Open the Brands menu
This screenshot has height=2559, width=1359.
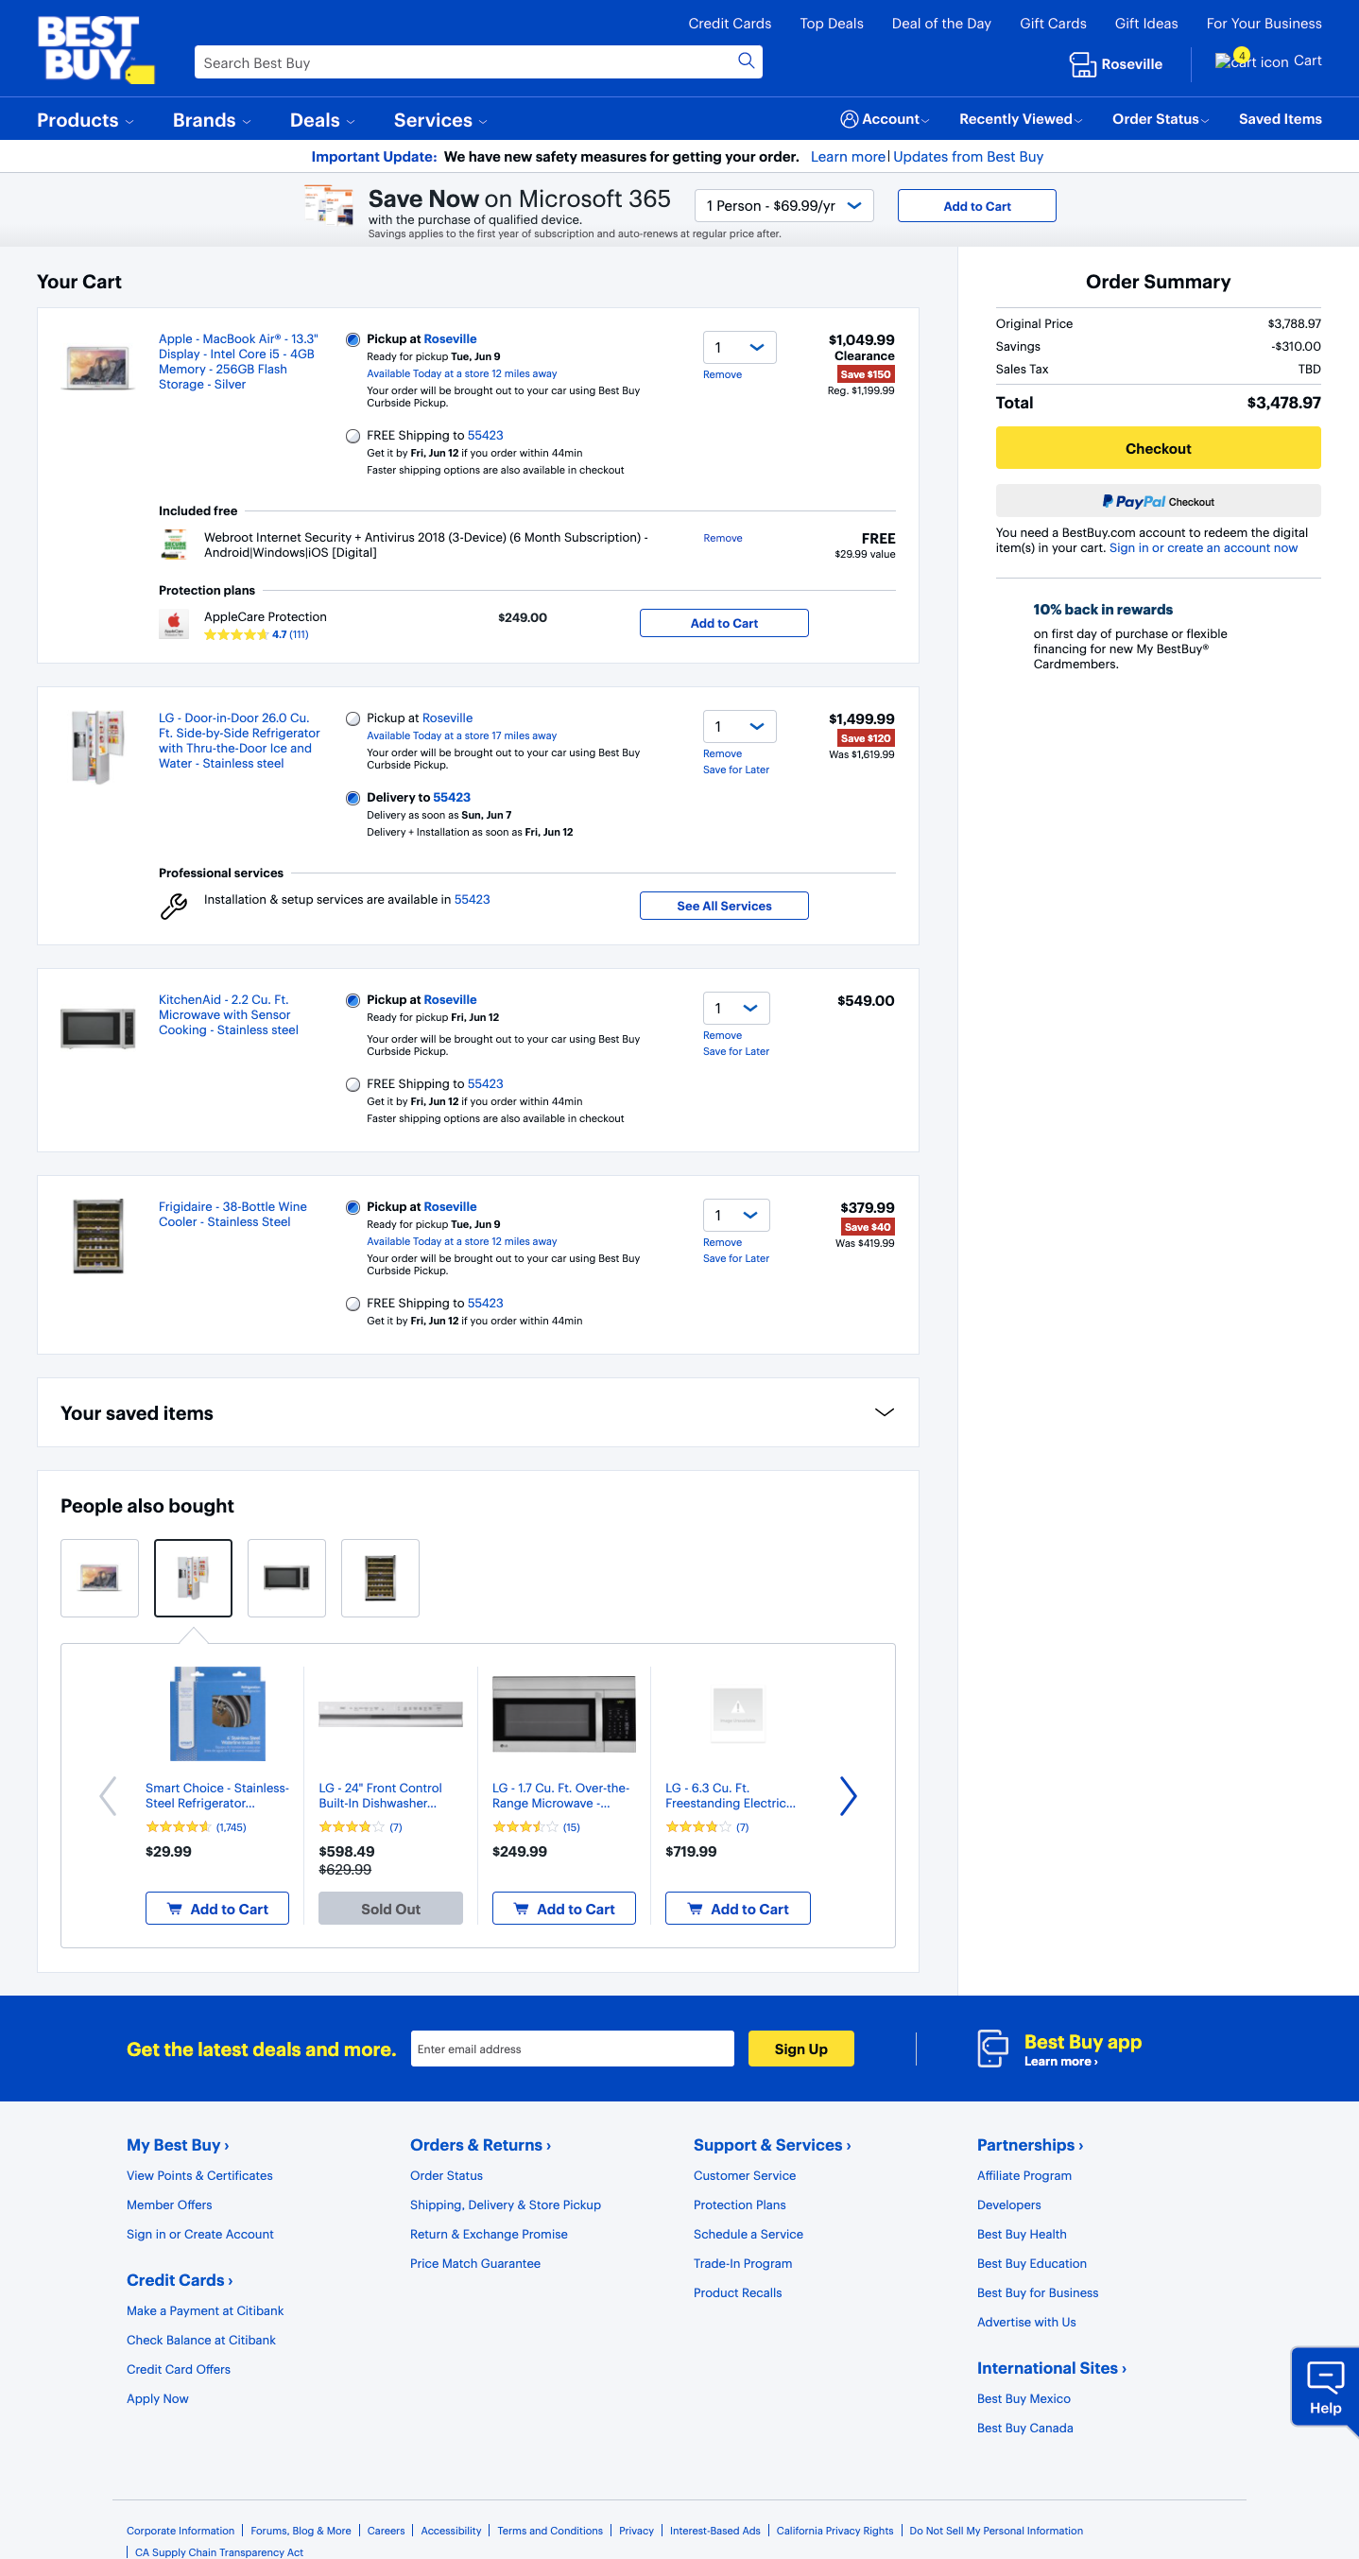[x=212, y=120]
